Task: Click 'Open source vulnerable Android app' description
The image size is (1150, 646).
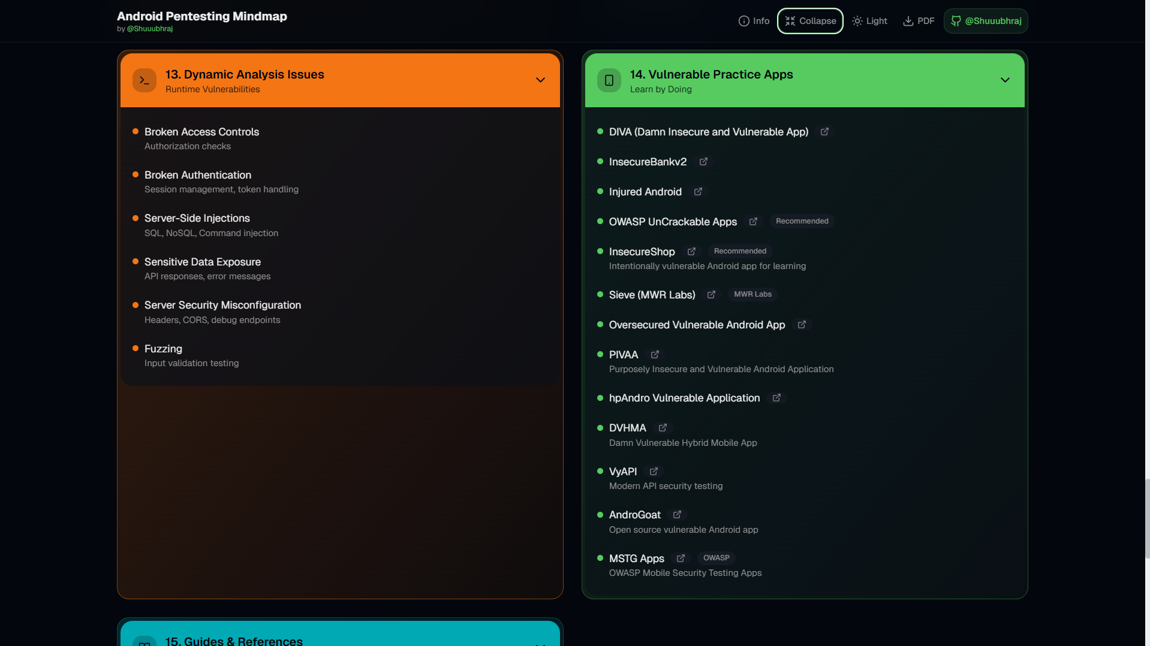Action: (684, 530)
